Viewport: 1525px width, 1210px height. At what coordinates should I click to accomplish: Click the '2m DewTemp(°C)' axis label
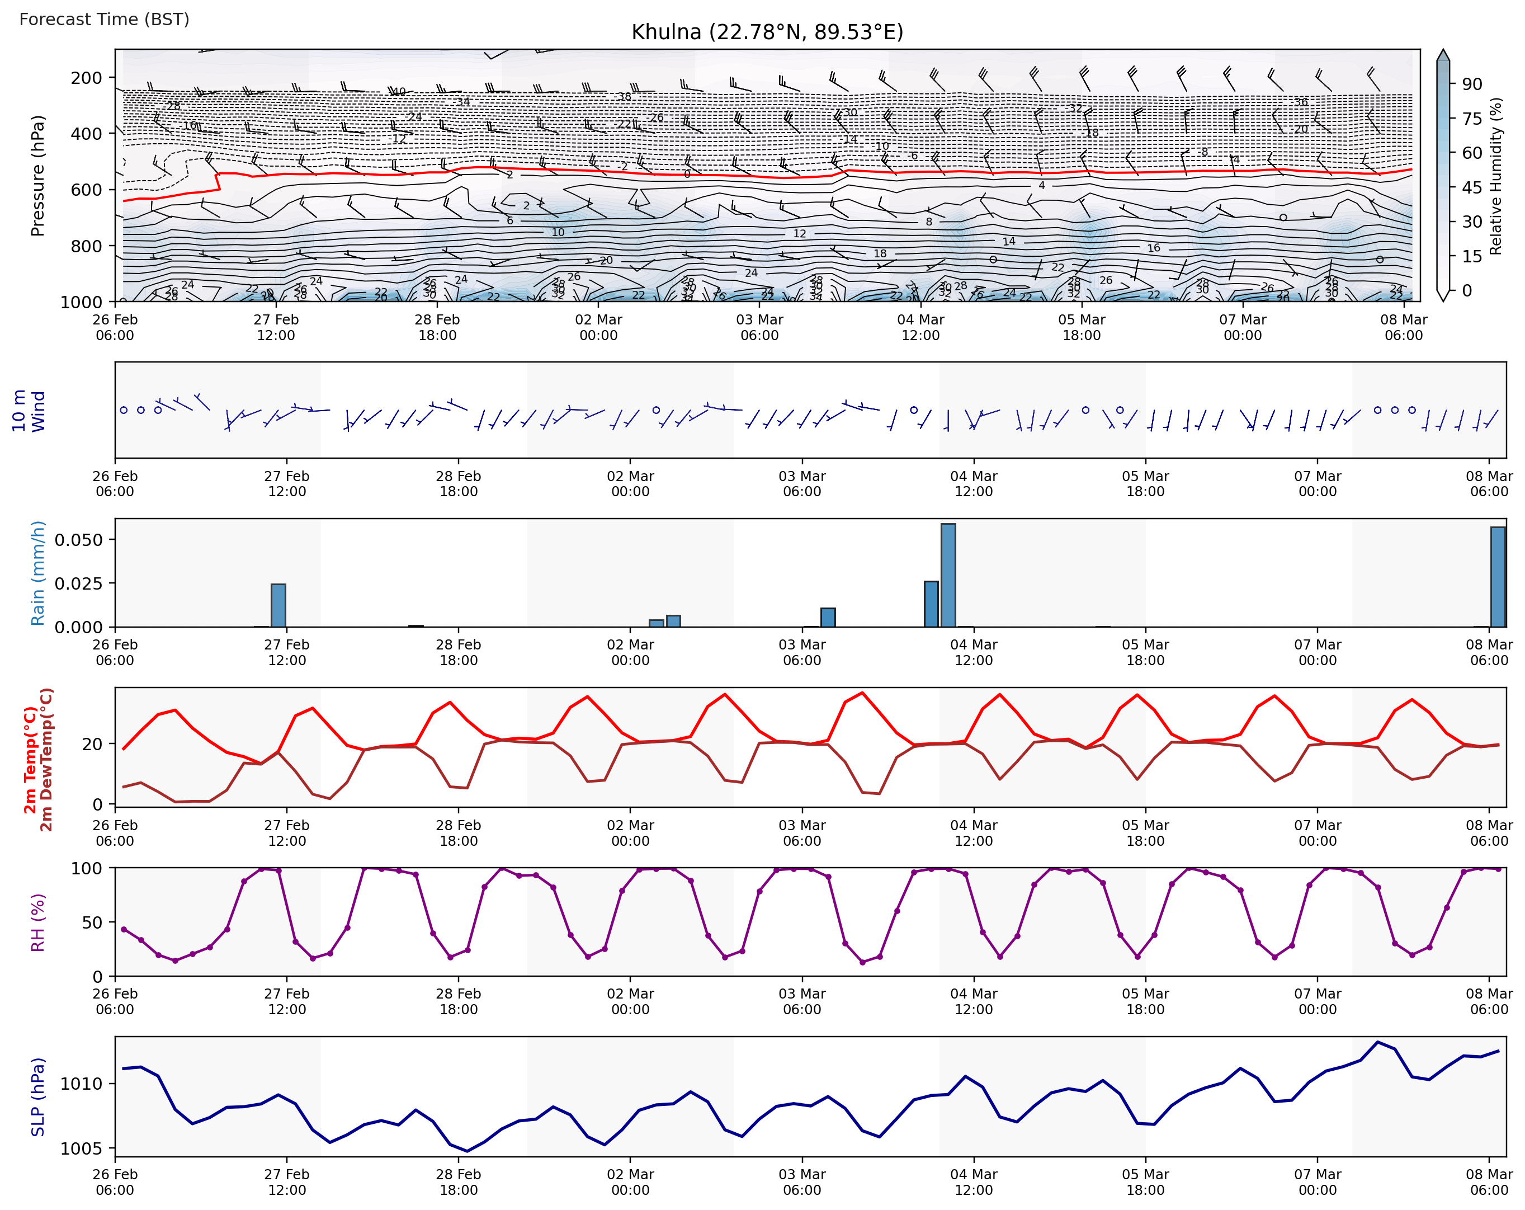click(46, 760)
